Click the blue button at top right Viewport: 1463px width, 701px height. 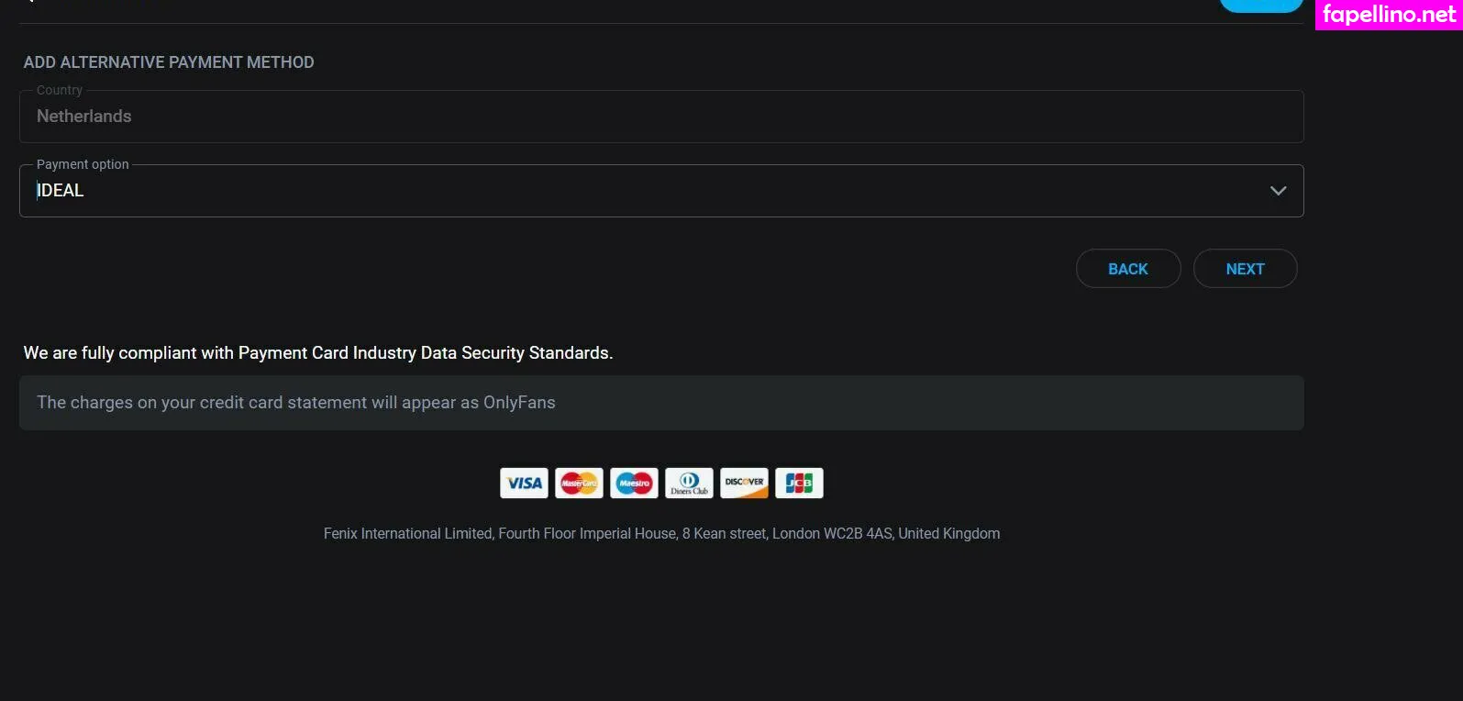tap(1261, 6)
